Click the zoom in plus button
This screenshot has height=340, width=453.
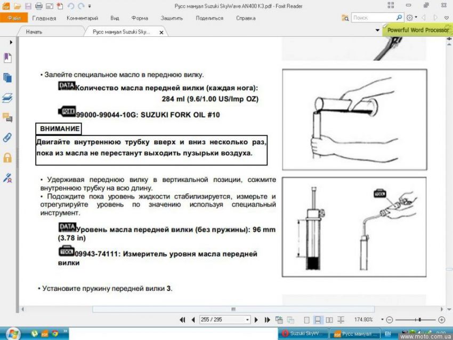tap(441, 320)
